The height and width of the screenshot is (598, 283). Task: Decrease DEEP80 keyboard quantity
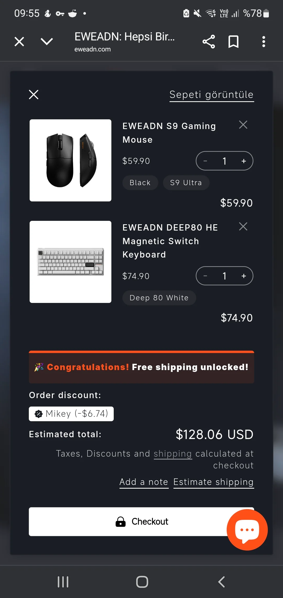pos(205,276)
